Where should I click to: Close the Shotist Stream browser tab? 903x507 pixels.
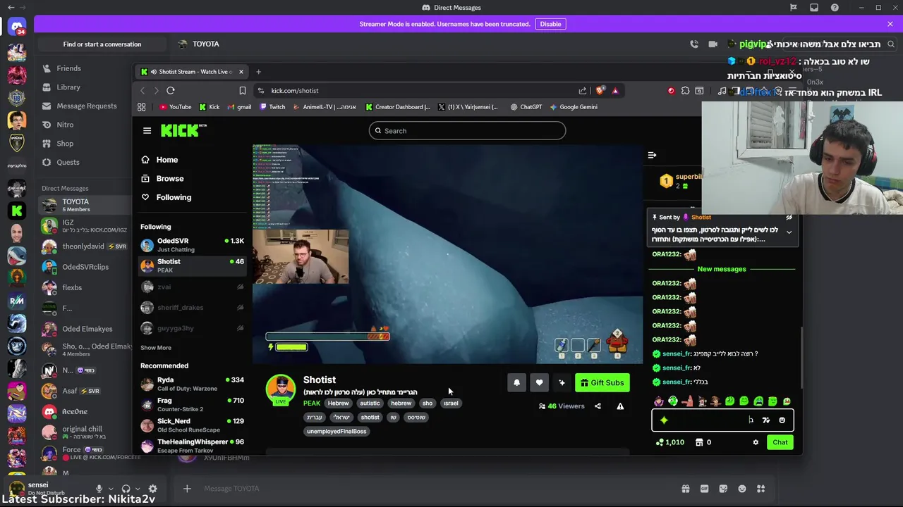(x=241, y=72)
